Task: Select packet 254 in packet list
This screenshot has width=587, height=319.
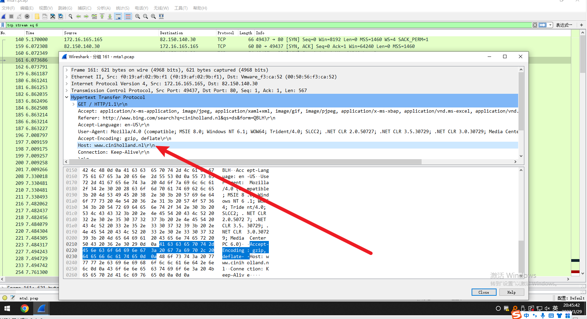Action: click(29, 272)
